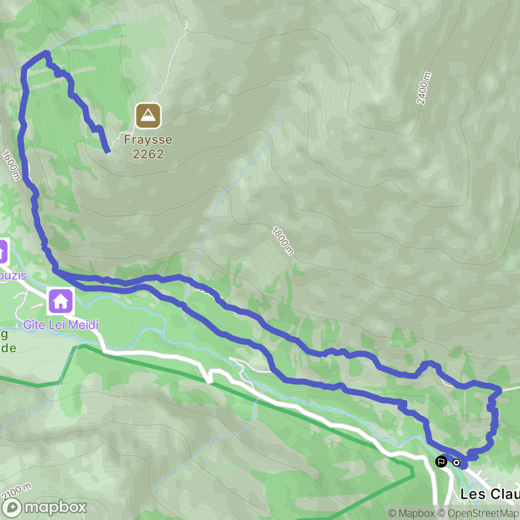Viewport: 520px width, 520px height.
Task: Click the Mapbox compass circle emblem
Action: tap(12, 508)
